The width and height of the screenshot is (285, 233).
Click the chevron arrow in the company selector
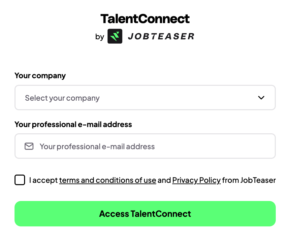(261, 98)
